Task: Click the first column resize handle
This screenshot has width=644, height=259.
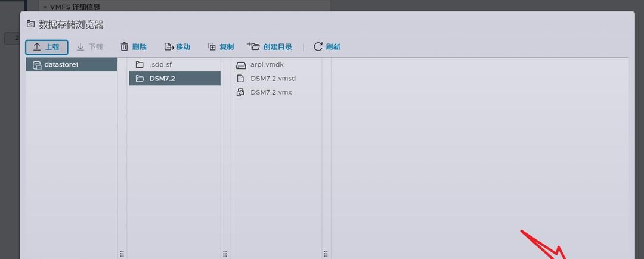Action: 122,254
